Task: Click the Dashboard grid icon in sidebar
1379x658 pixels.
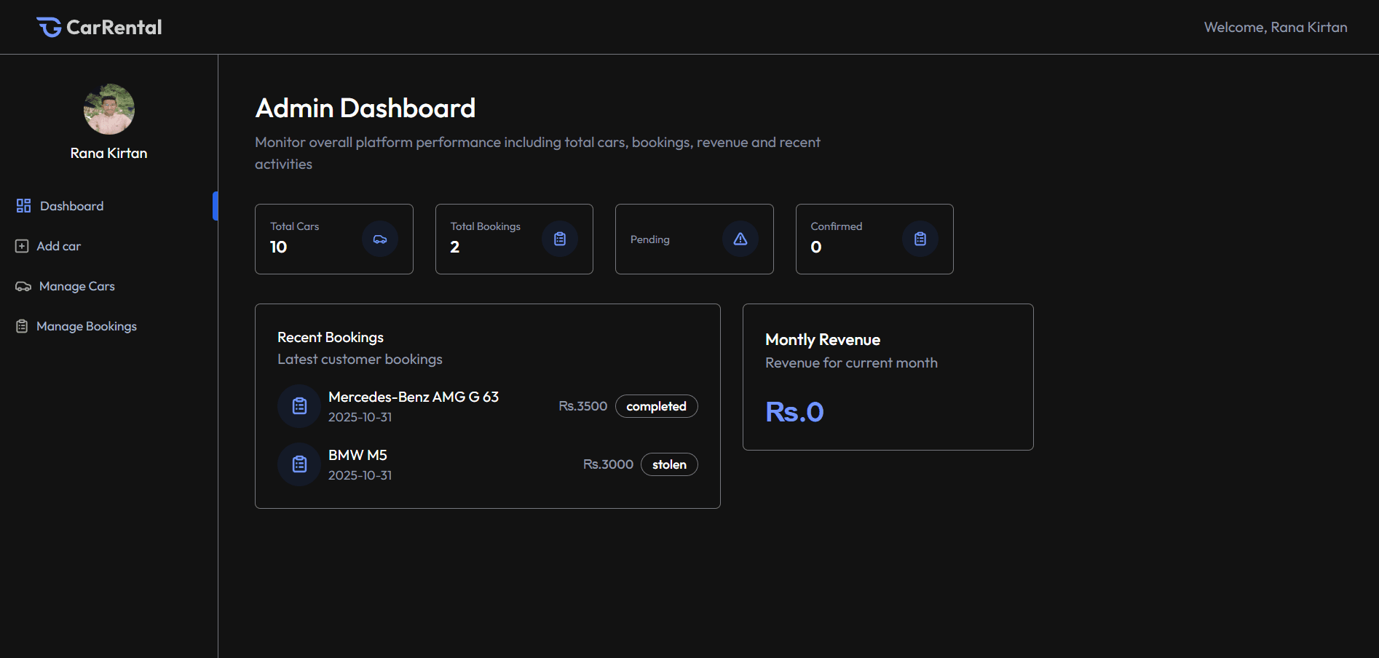Action: point(23,206)
